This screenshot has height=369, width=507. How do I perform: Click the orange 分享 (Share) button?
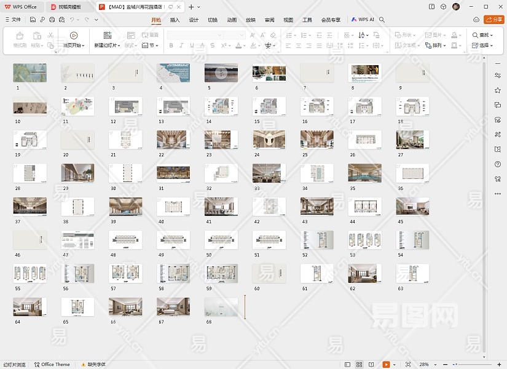click(493, 20)
